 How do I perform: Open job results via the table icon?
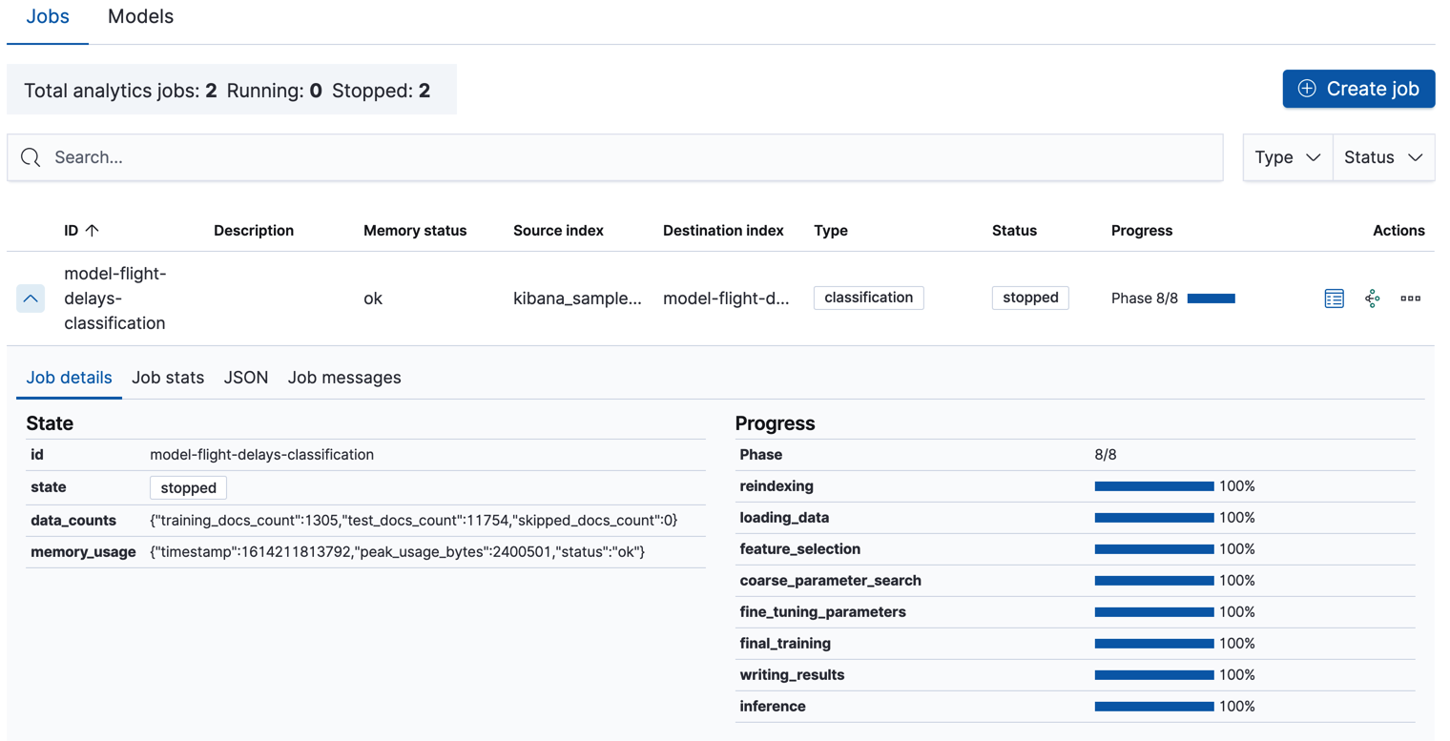coord(1333,298)
